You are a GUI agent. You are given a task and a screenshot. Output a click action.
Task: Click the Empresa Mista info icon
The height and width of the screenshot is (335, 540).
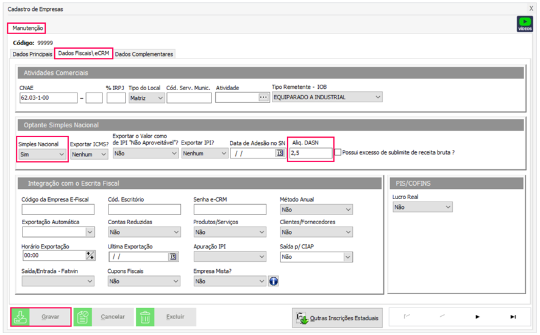coord(274,281)
